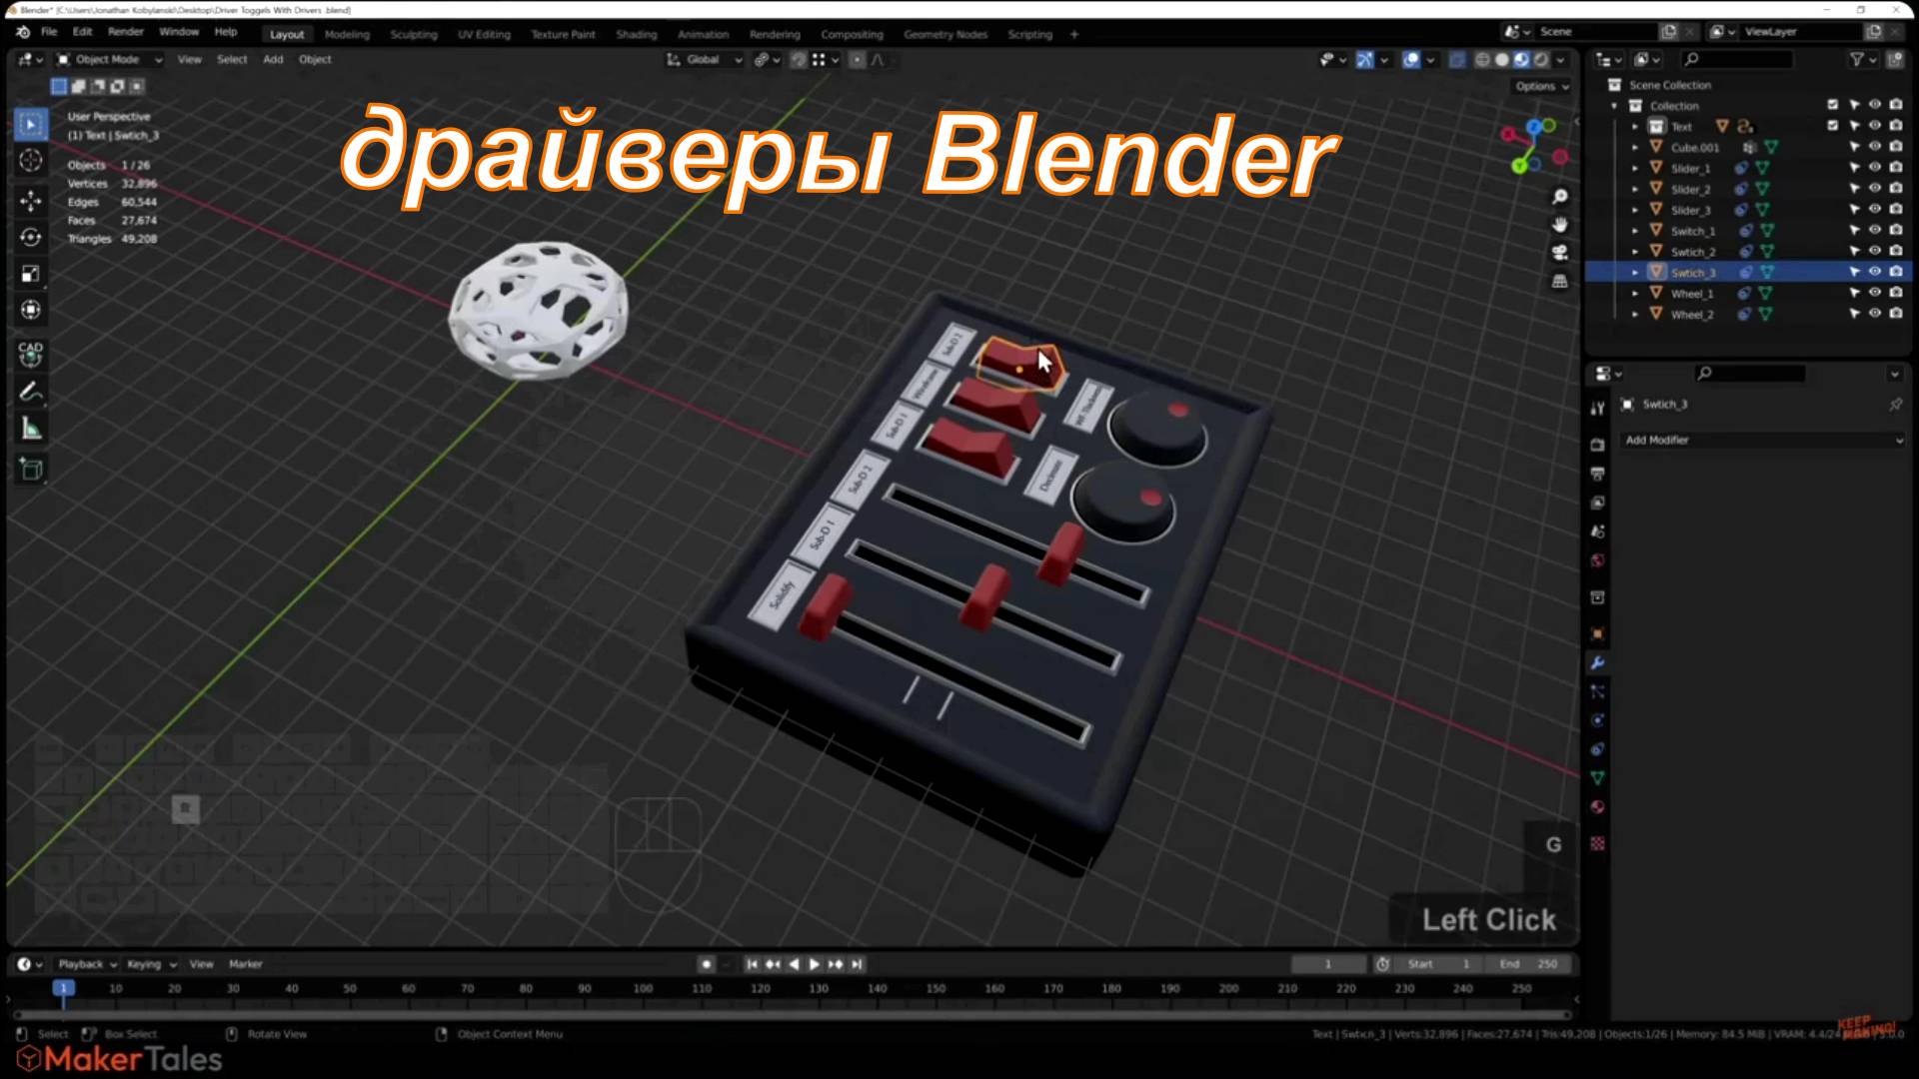Image resolution: width=1919 pixels, height=1079 pixels.
Task: Click the viewport zoom magnifier icon
Action: point(1559,197)
